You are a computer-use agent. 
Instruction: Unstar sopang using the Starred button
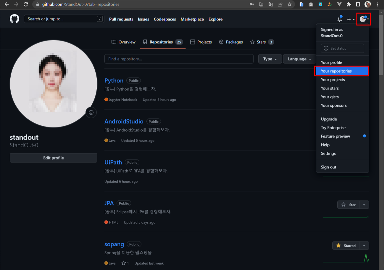pos(346,246)
